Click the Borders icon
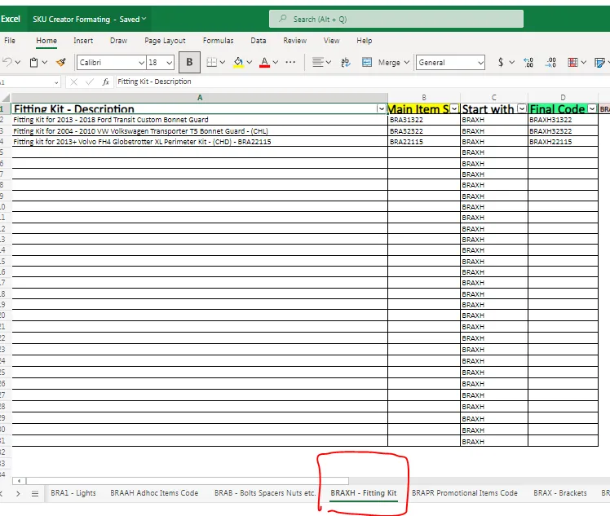 (212, 62)
